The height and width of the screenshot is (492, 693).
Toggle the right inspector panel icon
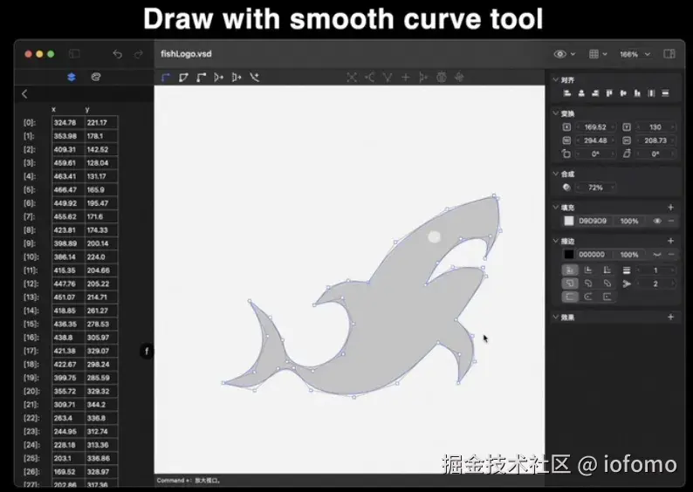[x=669, y=54]
